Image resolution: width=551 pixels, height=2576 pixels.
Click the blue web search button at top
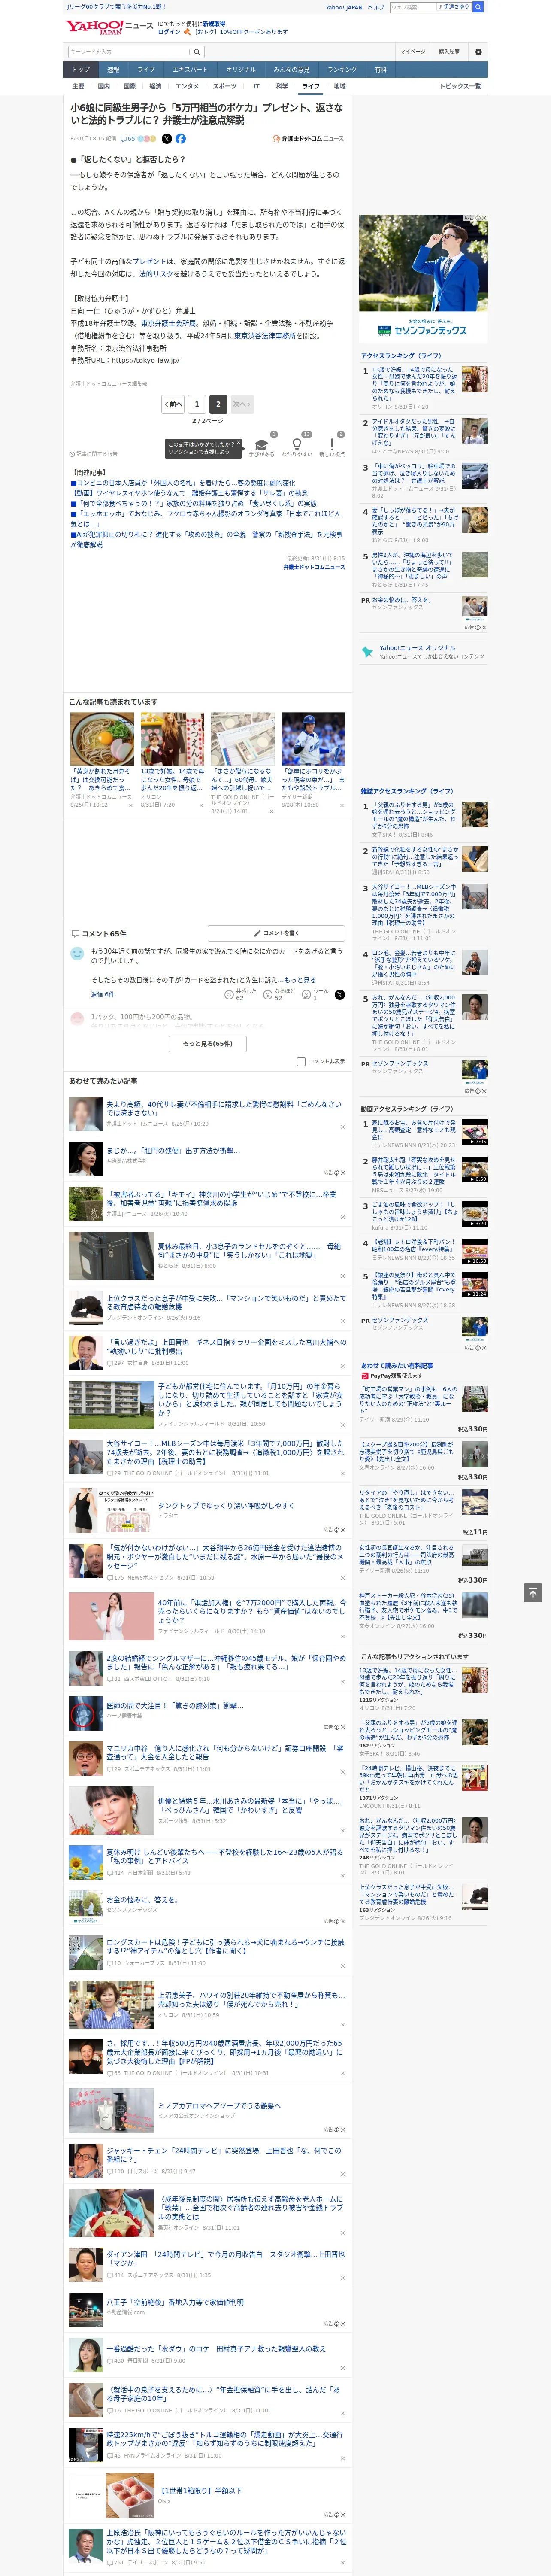[x=478, y=7]
